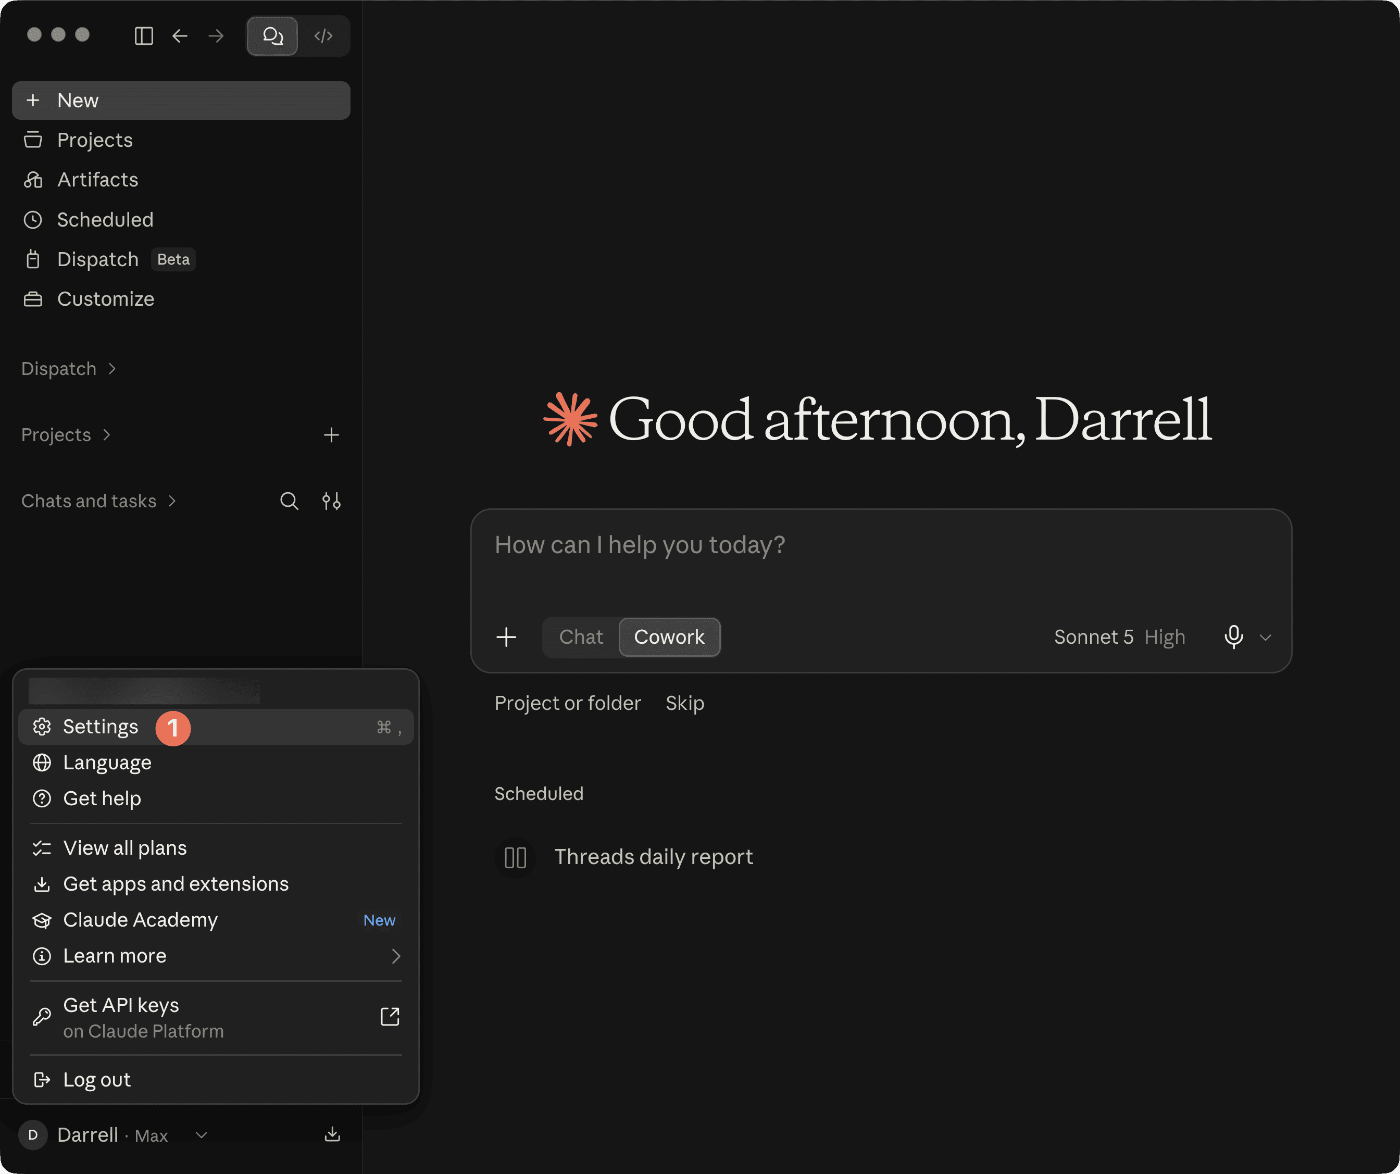Log out of the account

[x=216, y=1080]
